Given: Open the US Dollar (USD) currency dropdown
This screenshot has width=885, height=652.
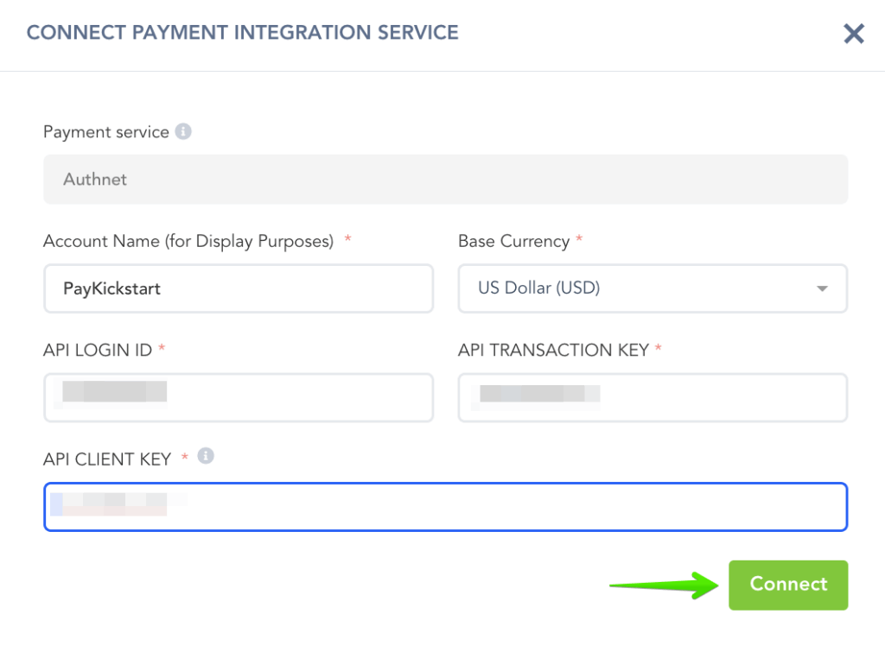Looking at the screenshot, I should (640, 288).
